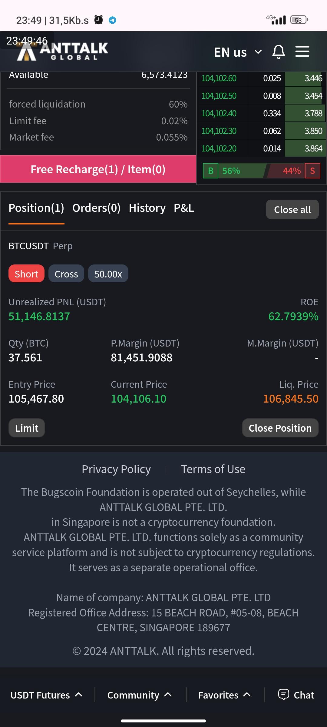Open the hamburger menu

[x=302, y=51]
